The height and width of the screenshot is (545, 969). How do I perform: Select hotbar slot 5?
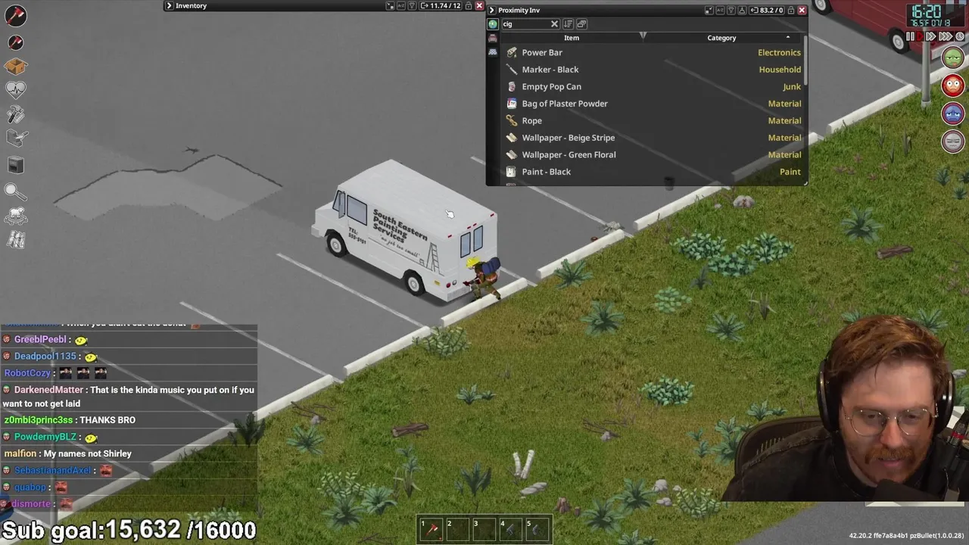tap(537, 529)
